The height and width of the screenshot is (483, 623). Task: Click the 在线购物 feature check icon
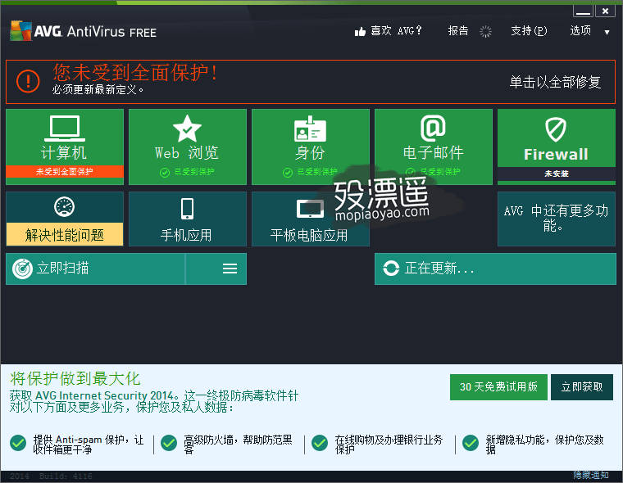click(320, 443)
